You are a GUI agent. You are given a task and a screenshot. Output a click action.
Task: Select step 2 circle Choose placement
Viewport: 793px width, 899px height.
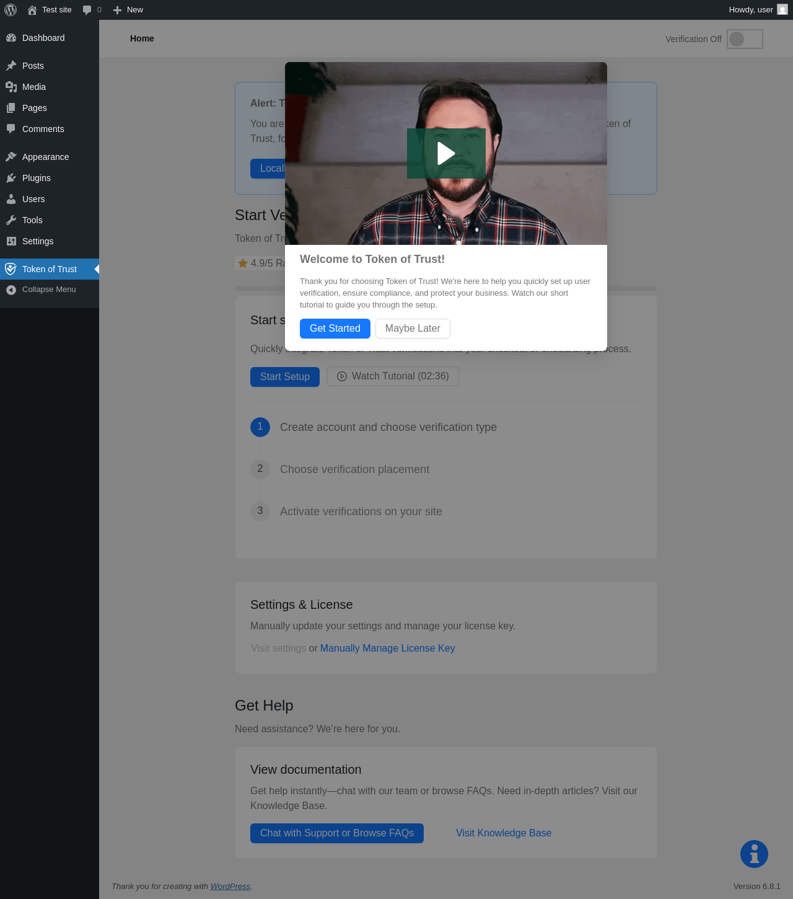(x=260, y=469)
